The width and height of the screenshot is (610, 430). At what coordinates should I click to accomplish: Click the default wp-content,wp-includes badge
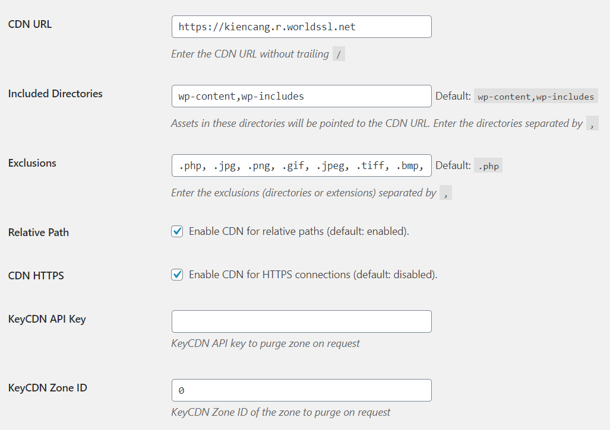pos(535,95)
